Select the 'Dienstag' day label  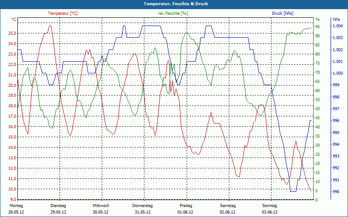click(58, 206)
